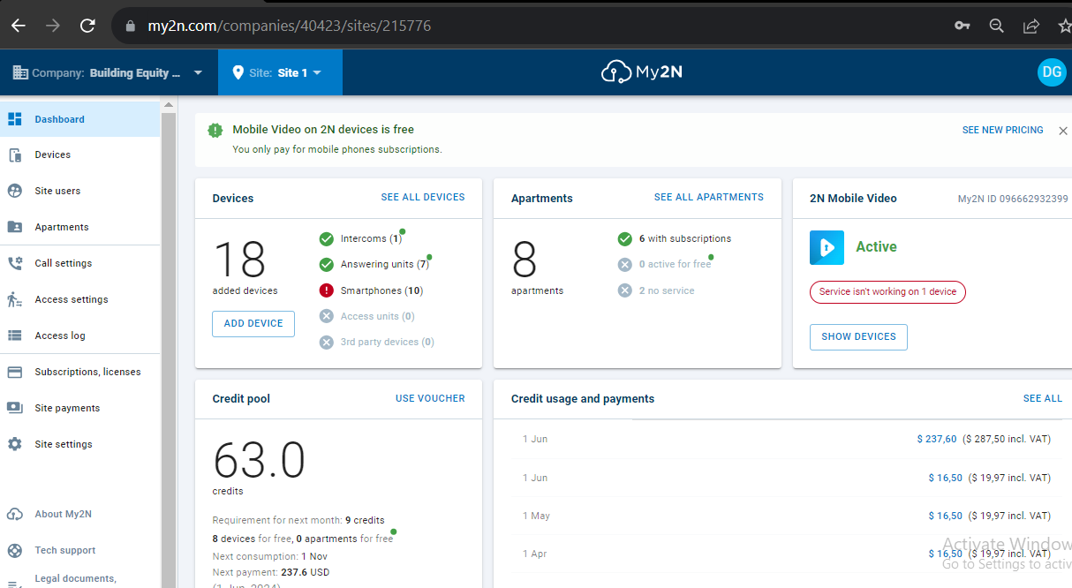Click the My2N cloud logo
1072x588 pixels.
tap(642, 72)
